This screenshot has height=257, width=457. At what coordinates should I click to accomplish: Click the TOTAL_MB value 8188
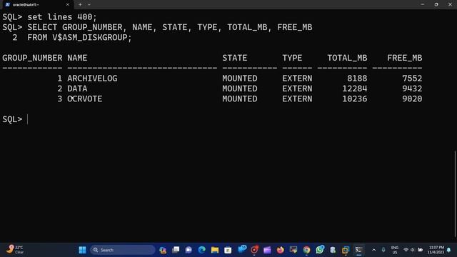[x=357, y=78]
